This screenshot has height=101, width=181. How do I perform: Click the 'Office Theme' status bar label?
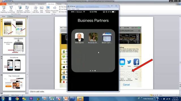pos(15,95)
